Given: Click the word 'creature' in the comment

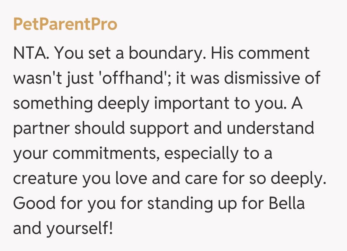Looking at the screenshot, I should point(45,179).
